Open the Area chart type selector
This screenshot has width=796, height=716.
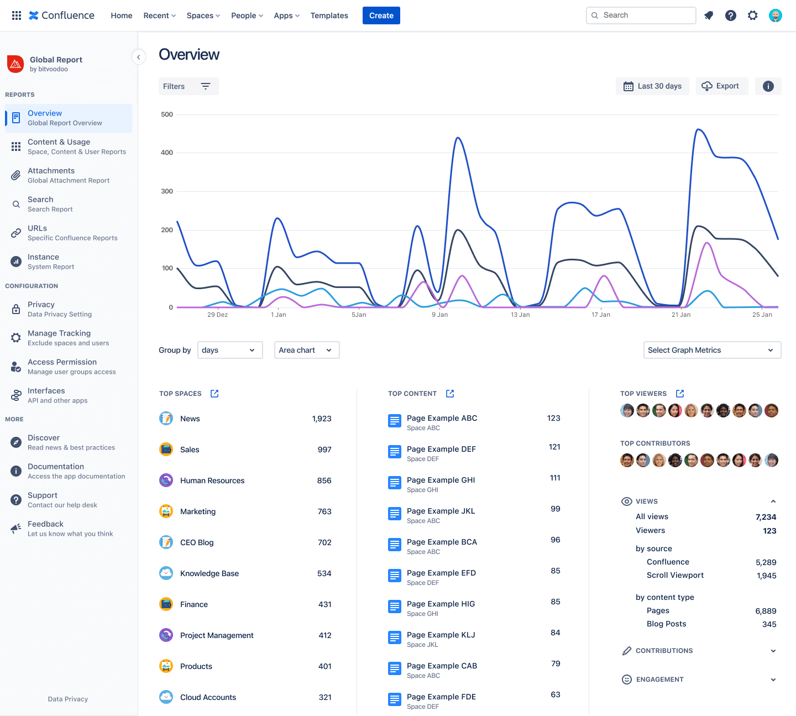pos(306,350)
